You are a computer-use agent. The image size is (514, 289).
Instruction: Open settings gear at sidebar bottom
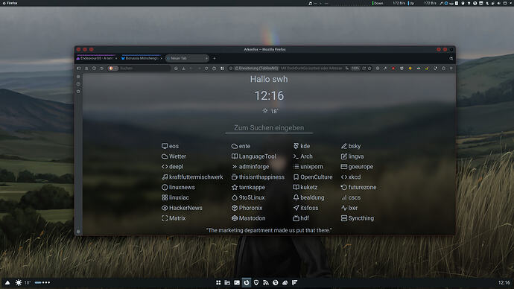click(x=78, y=232)
